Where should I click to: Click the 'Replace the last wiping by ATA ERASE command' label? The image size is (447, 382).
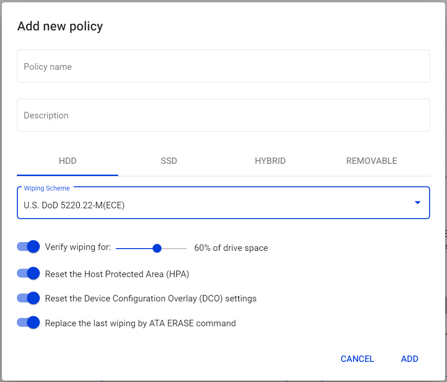[x=140, y=323]
